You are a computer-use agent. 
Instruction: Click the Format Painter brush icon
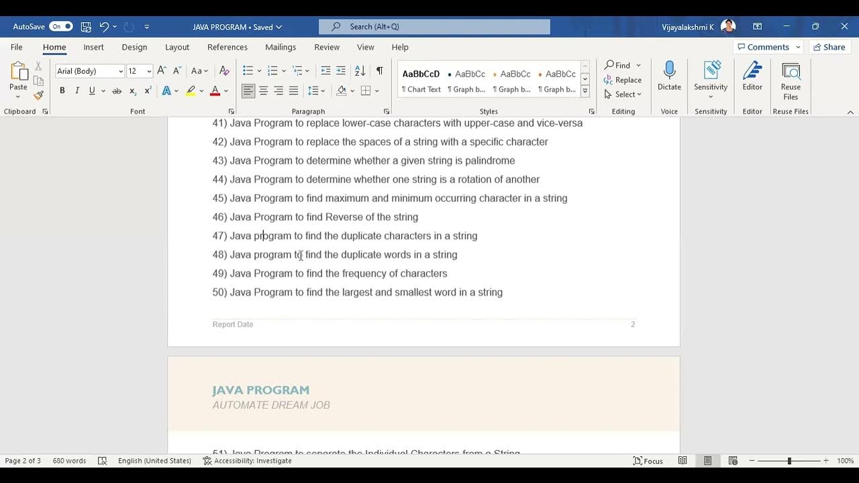pyautogui.click(x=38, y=95)
